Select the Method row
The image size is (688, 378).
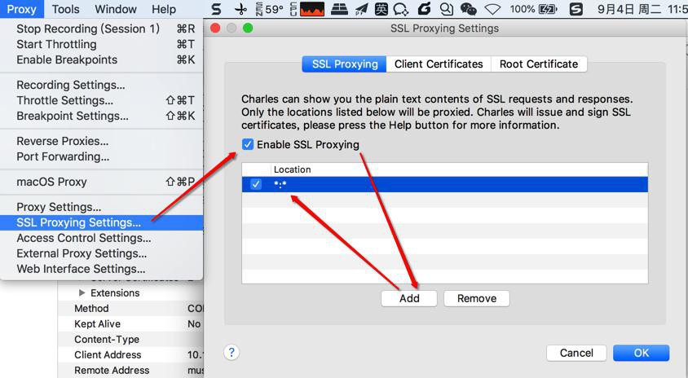pos(130,308)
